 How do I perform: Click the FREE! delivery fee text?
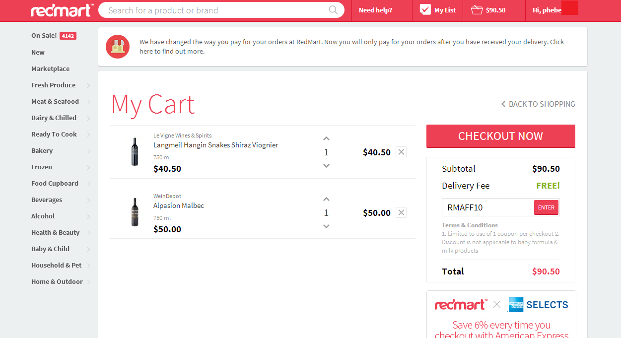click(548, 186)
